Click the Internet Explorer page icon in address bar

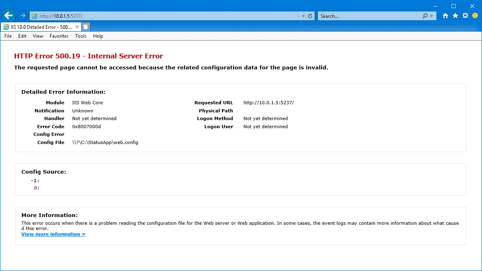[x=35, y=16]
